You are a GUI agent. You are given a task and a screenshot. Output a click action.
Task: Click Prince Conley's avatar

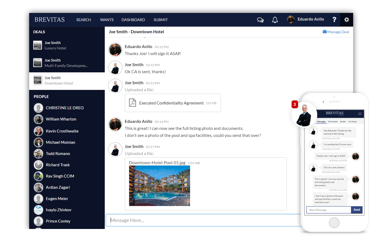(39, 221)
